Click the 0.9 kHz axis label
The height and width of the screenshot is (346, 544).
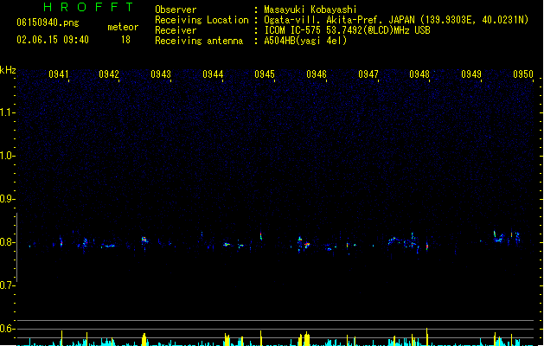7,199
